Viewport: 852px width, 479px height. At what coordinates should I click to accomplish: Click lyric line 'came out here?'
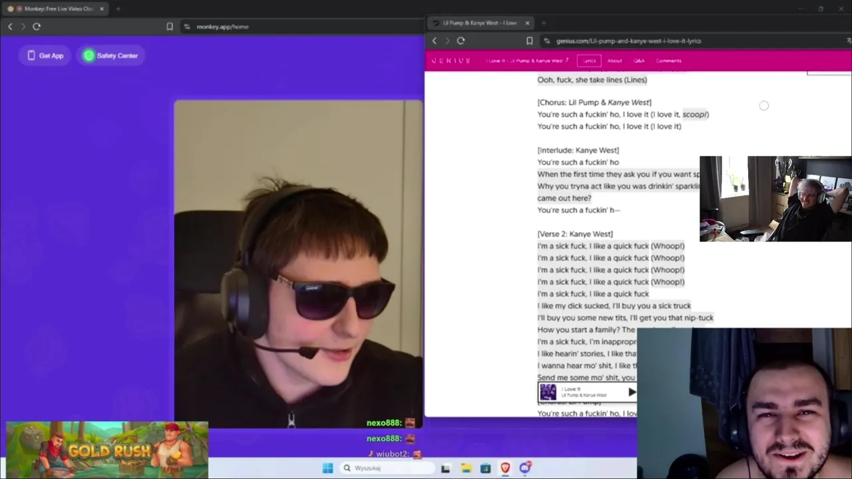coord(564,198)
